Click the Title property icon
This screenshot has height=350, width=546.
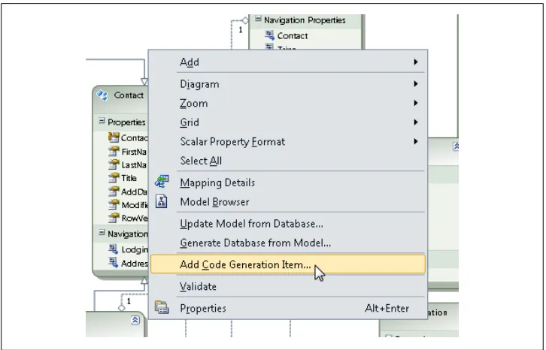point(114,178)
